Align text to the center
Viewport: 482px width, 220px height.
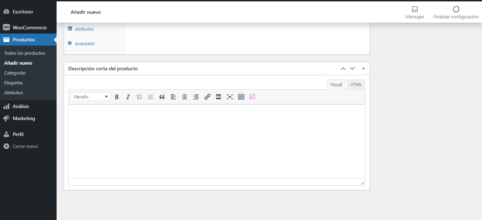coord(185,96)
